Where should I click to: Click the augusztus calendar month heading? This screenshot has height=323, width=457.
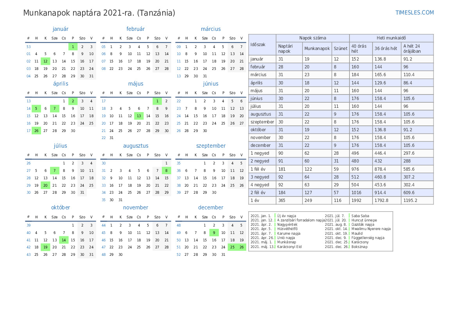coord(136,146)
